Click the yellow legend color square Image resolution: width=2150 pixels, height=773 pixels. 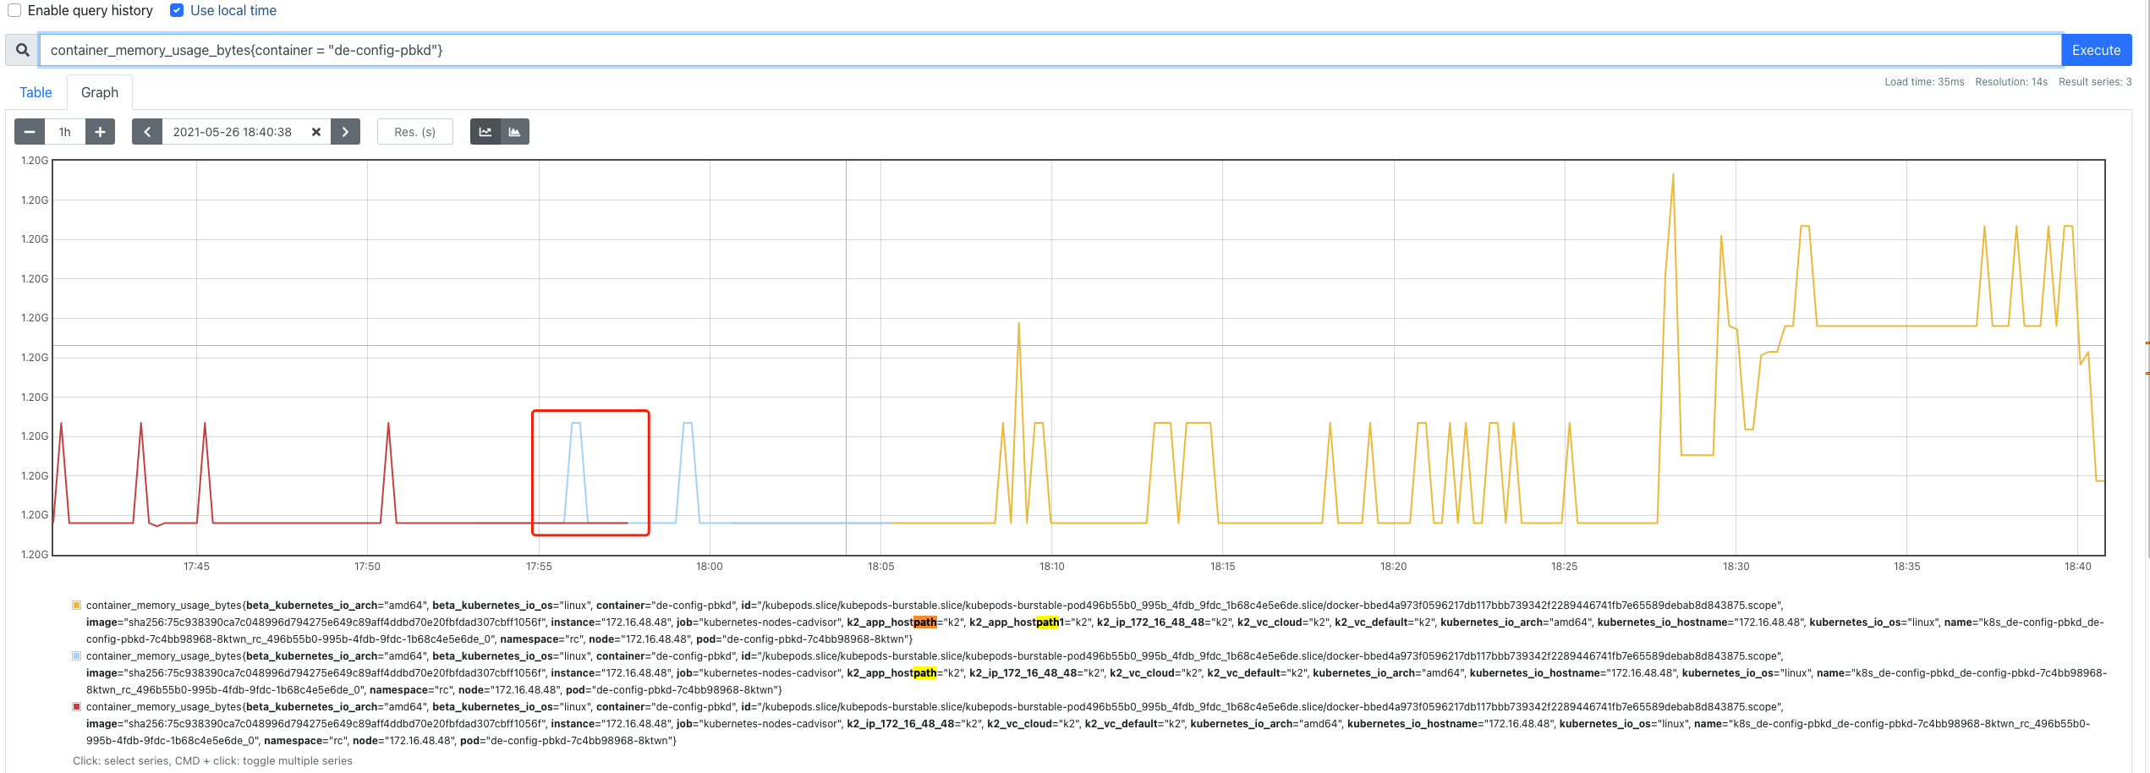tap(77, 605)
